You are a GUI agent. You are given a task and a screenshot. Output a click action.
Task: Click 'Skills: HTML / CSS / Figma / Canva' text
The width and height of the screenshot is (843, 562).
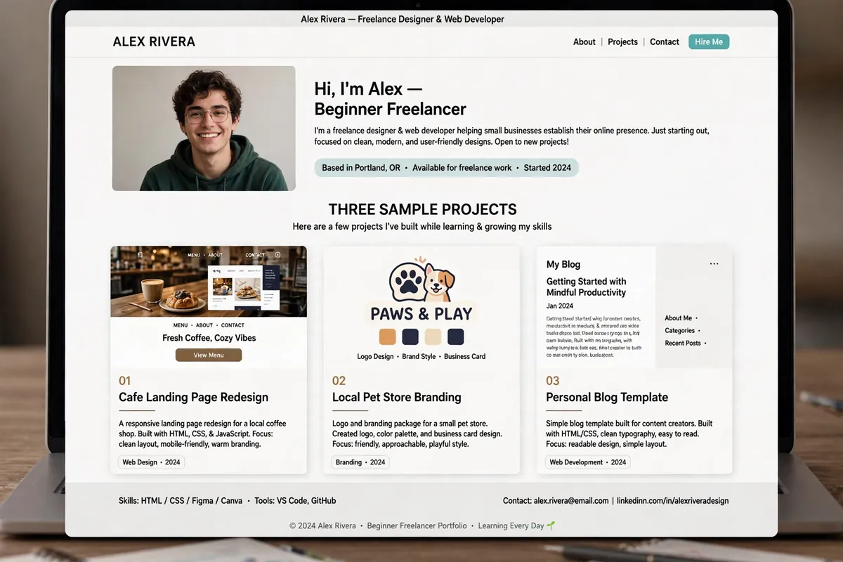[x=181, y=501]
